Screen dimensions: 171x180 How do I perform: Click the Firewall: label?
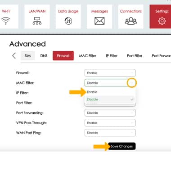click(x=23, y=73)
